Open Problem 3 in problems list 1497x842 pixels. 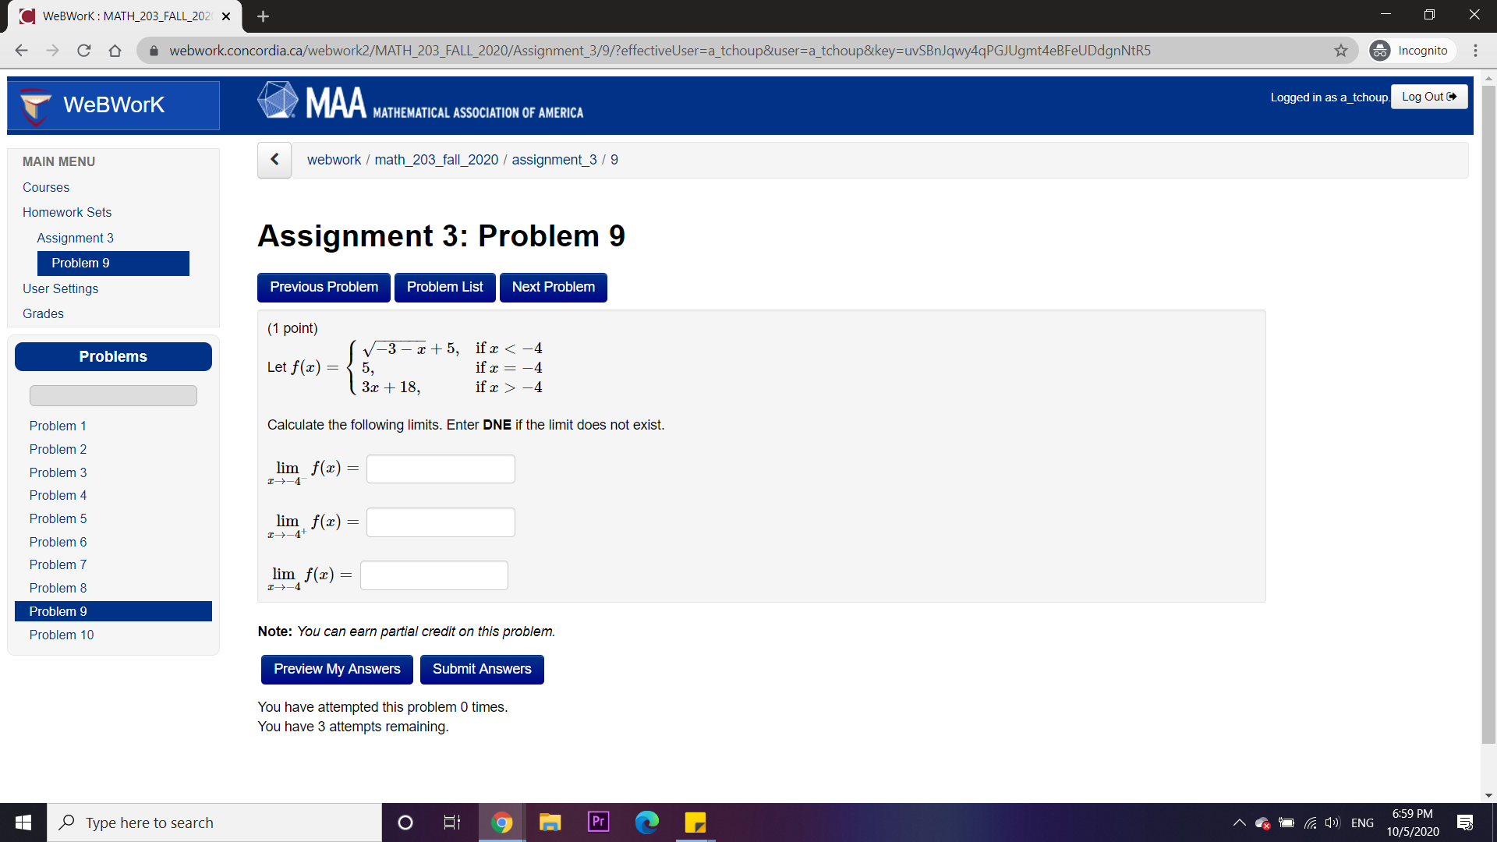(x=58, y=472)
